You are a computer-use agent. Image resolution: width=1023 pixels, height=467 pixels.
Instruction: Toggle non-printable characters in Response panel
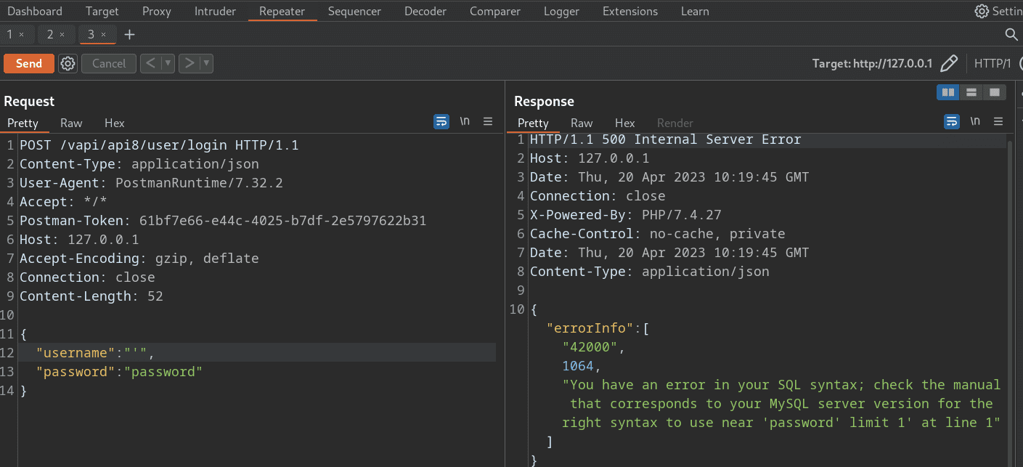[975, 121]
